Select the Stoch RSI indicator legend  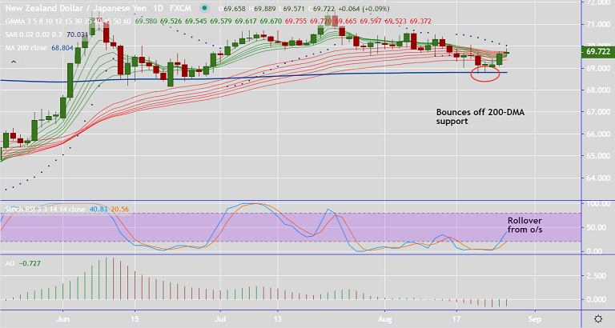(44, 210)
